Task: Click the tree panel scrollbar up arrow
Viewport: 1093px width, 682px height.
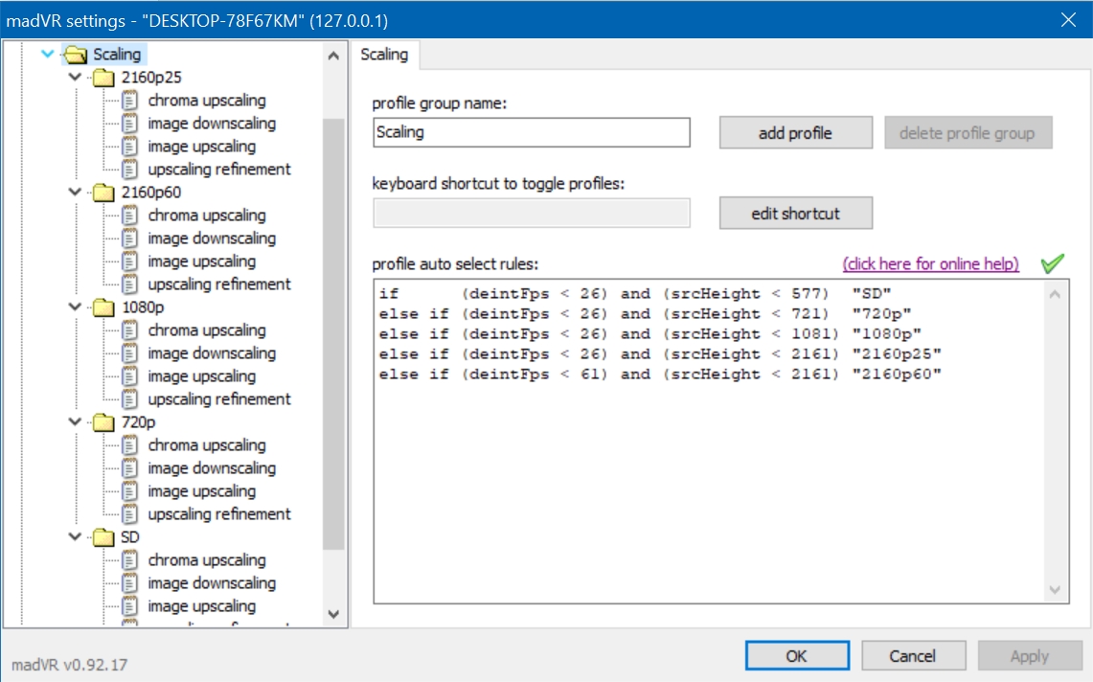Action: point(333,56)
